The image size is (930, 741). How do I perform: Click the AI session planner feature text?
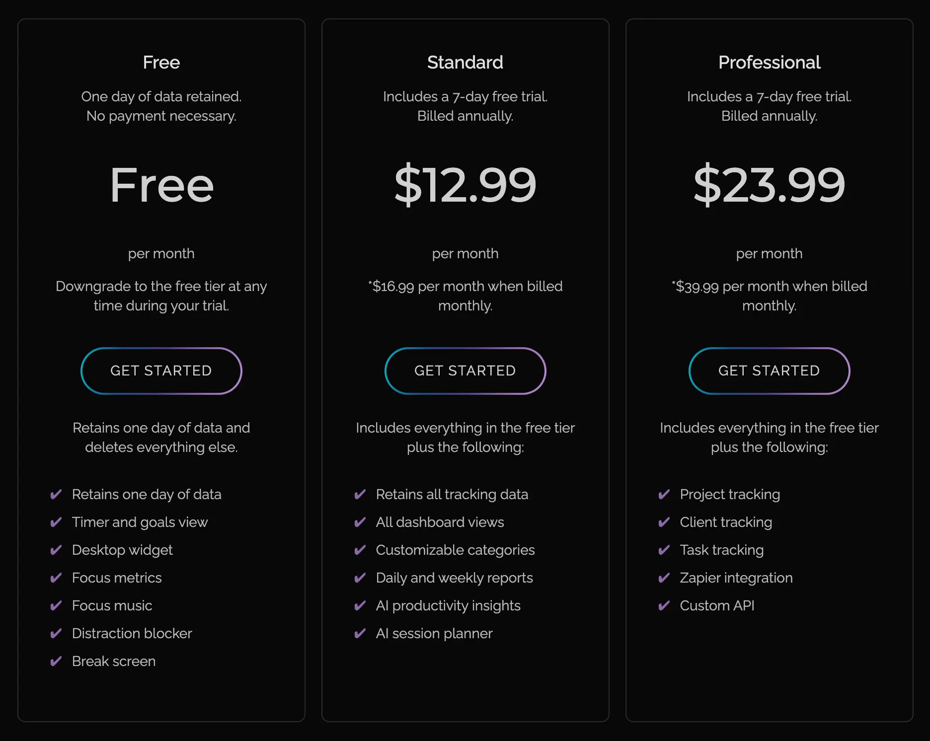pos(434,633)
